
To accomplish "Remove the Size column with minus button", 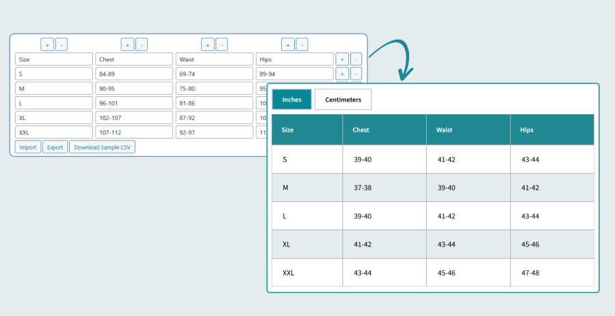I will (x=61, y=44).
